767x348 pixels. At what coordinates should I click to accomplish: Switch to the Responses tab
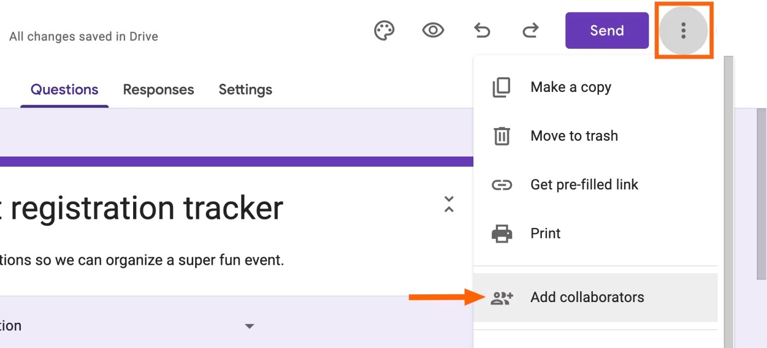tap(158, 90)
